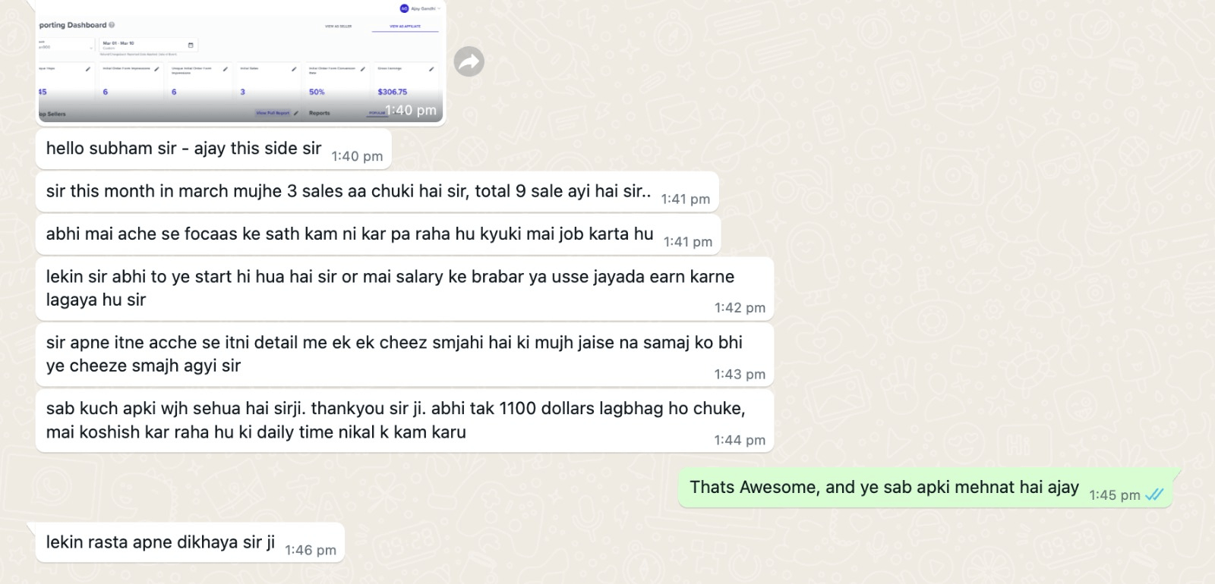This screenshot has height=584, width=1215.
Task: Click the 'hello subham sir' message bubble
Action: pos(213,149)
